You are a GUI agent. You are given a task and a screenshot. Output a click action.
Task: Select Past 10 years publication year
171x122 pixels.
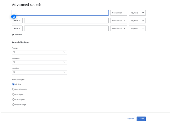13,100
